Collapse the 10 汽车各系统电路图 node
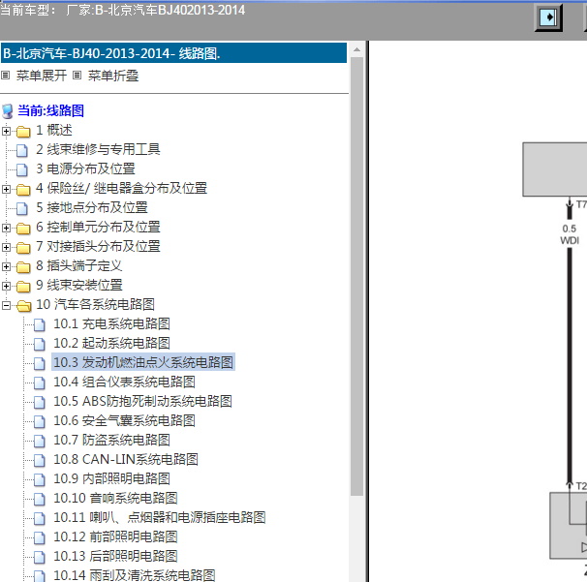587x582 pixels. [6, 306]
